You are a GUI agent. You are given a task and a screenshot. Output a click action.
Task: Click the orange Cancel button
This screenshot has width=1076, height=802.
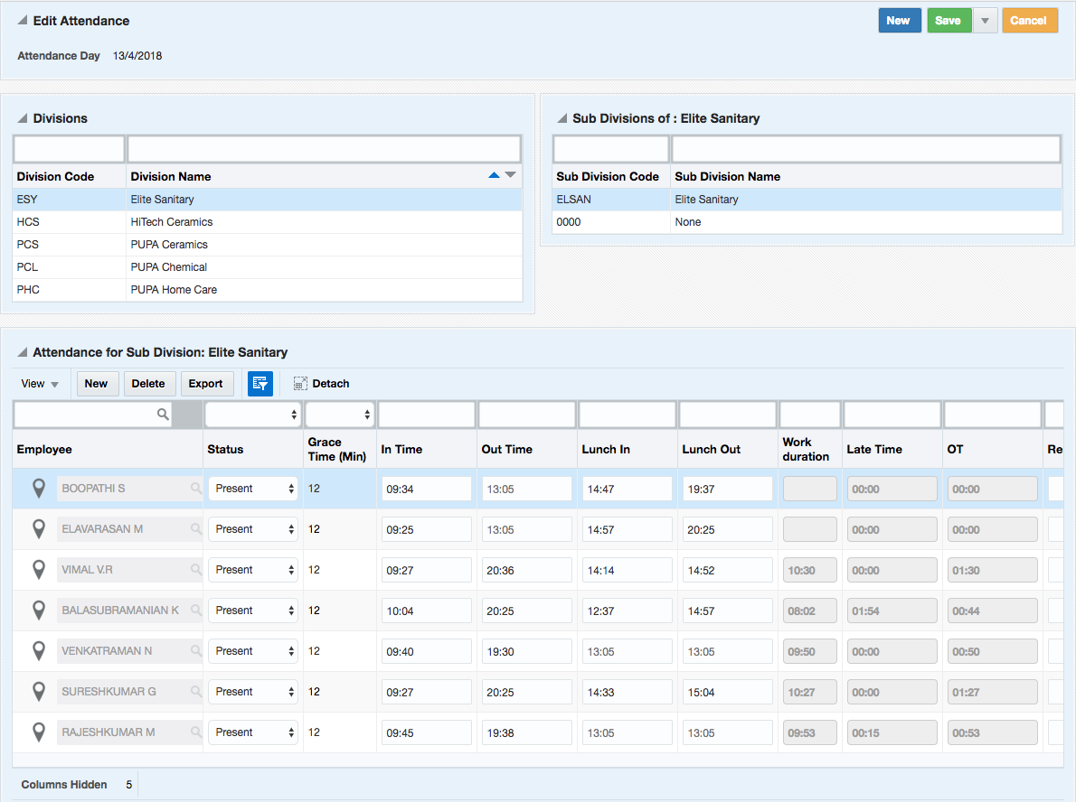click(x=1029, y=21)
